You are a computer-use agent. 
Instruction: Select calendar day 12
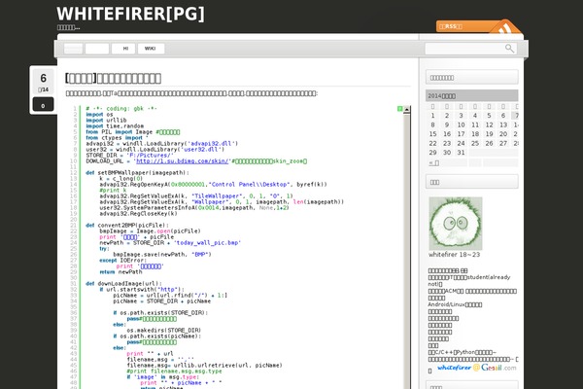(489, 125)
